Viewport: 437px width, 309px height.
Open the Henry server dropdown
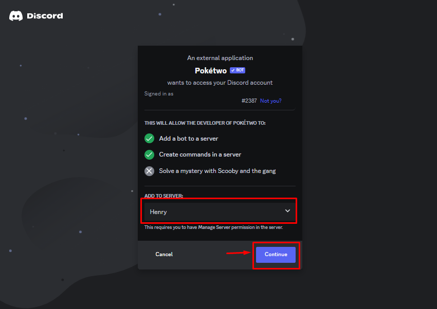coord(220,212)
